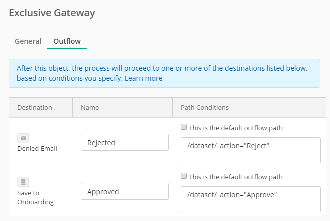Click the Save to Onboarding destination label
Viewport: 330px width, 221px height.
tap(36, 198)
